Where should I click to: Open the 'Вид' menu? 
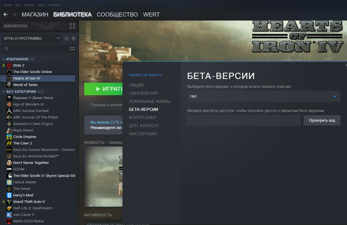pyautogui.click(x=18, y=5)
